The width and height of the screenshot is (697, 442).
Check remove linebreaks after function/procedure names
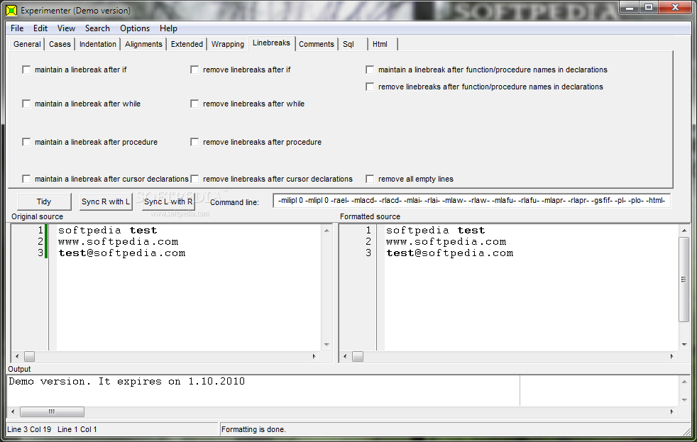click(x=369, y=87)
